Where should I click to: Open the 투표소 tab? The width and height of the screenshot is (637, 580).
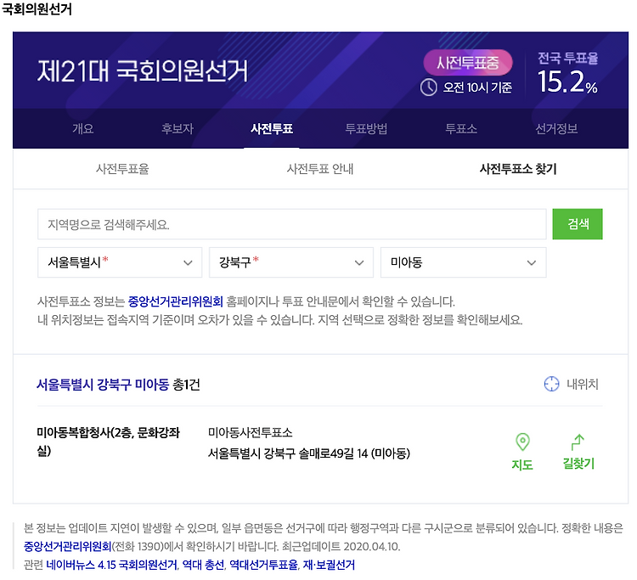[461, 129]
